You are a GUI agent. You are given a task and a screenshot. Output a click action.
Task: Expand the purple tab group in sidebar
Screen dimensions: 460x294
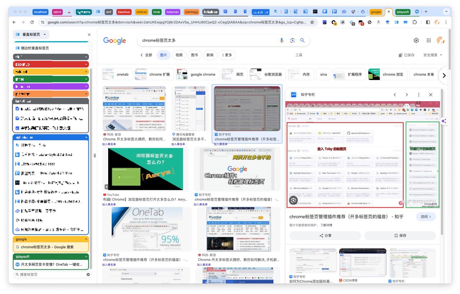click(51, 86)
